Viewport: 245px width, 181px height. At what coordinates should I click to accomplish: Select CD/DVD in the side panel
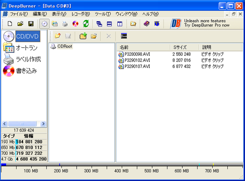pyautogui.click(x=28, y=36)
